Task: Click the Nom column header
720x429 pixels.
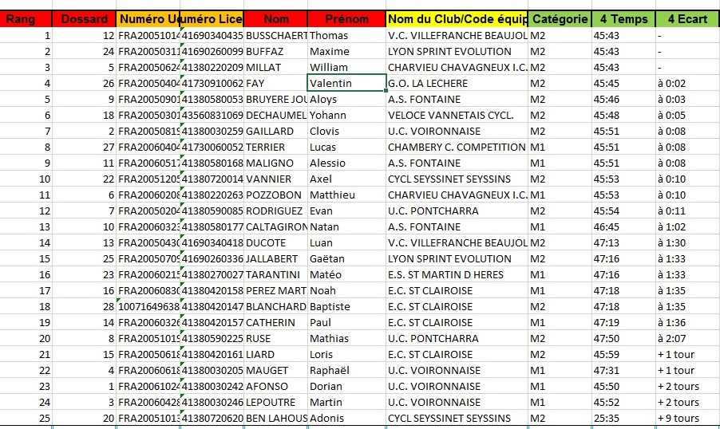Action: (275, 19)
